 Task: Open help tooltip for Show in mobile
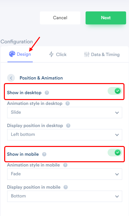44,154
